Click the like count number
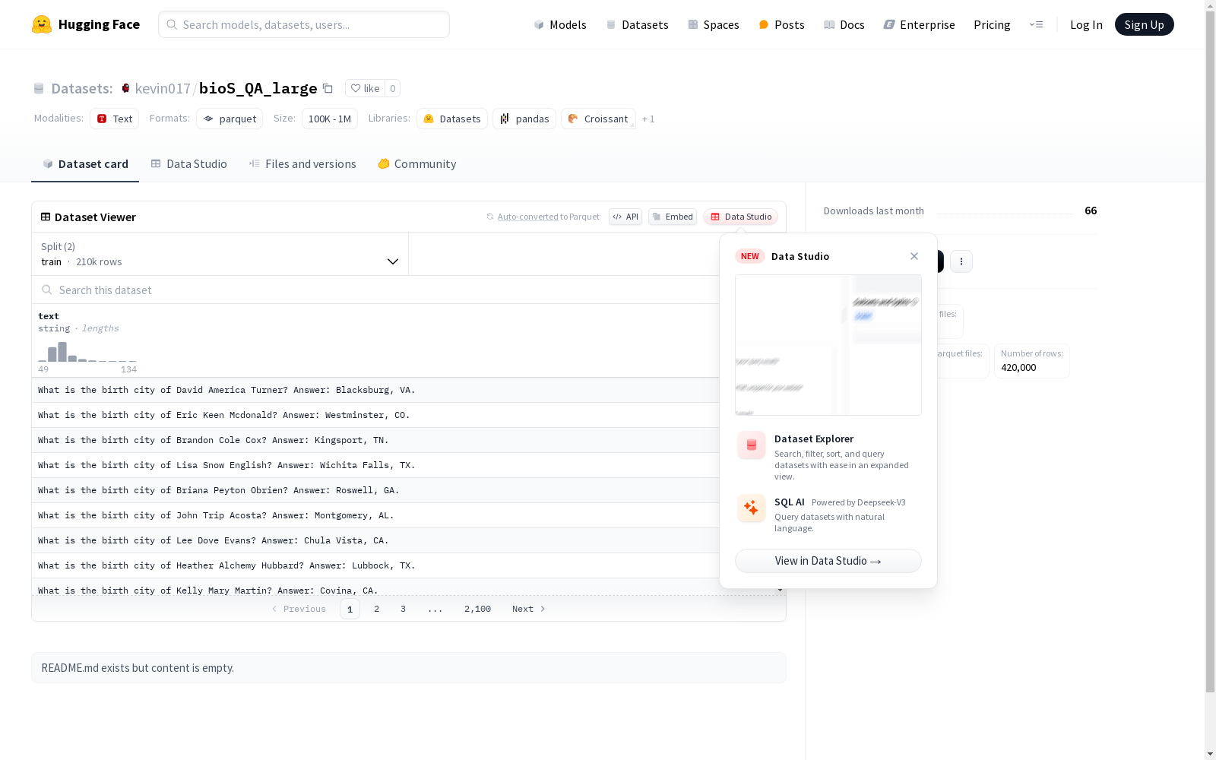Image resolution: width=1216 pixels, height=760 pixels. 392,88
